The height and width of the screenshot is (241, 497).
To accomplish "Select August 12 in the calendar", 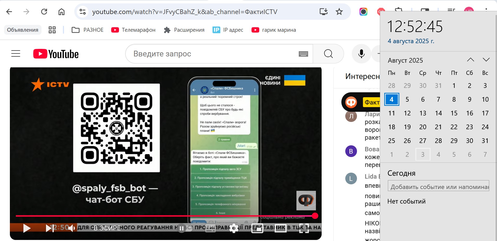I will tap(407, 113).
